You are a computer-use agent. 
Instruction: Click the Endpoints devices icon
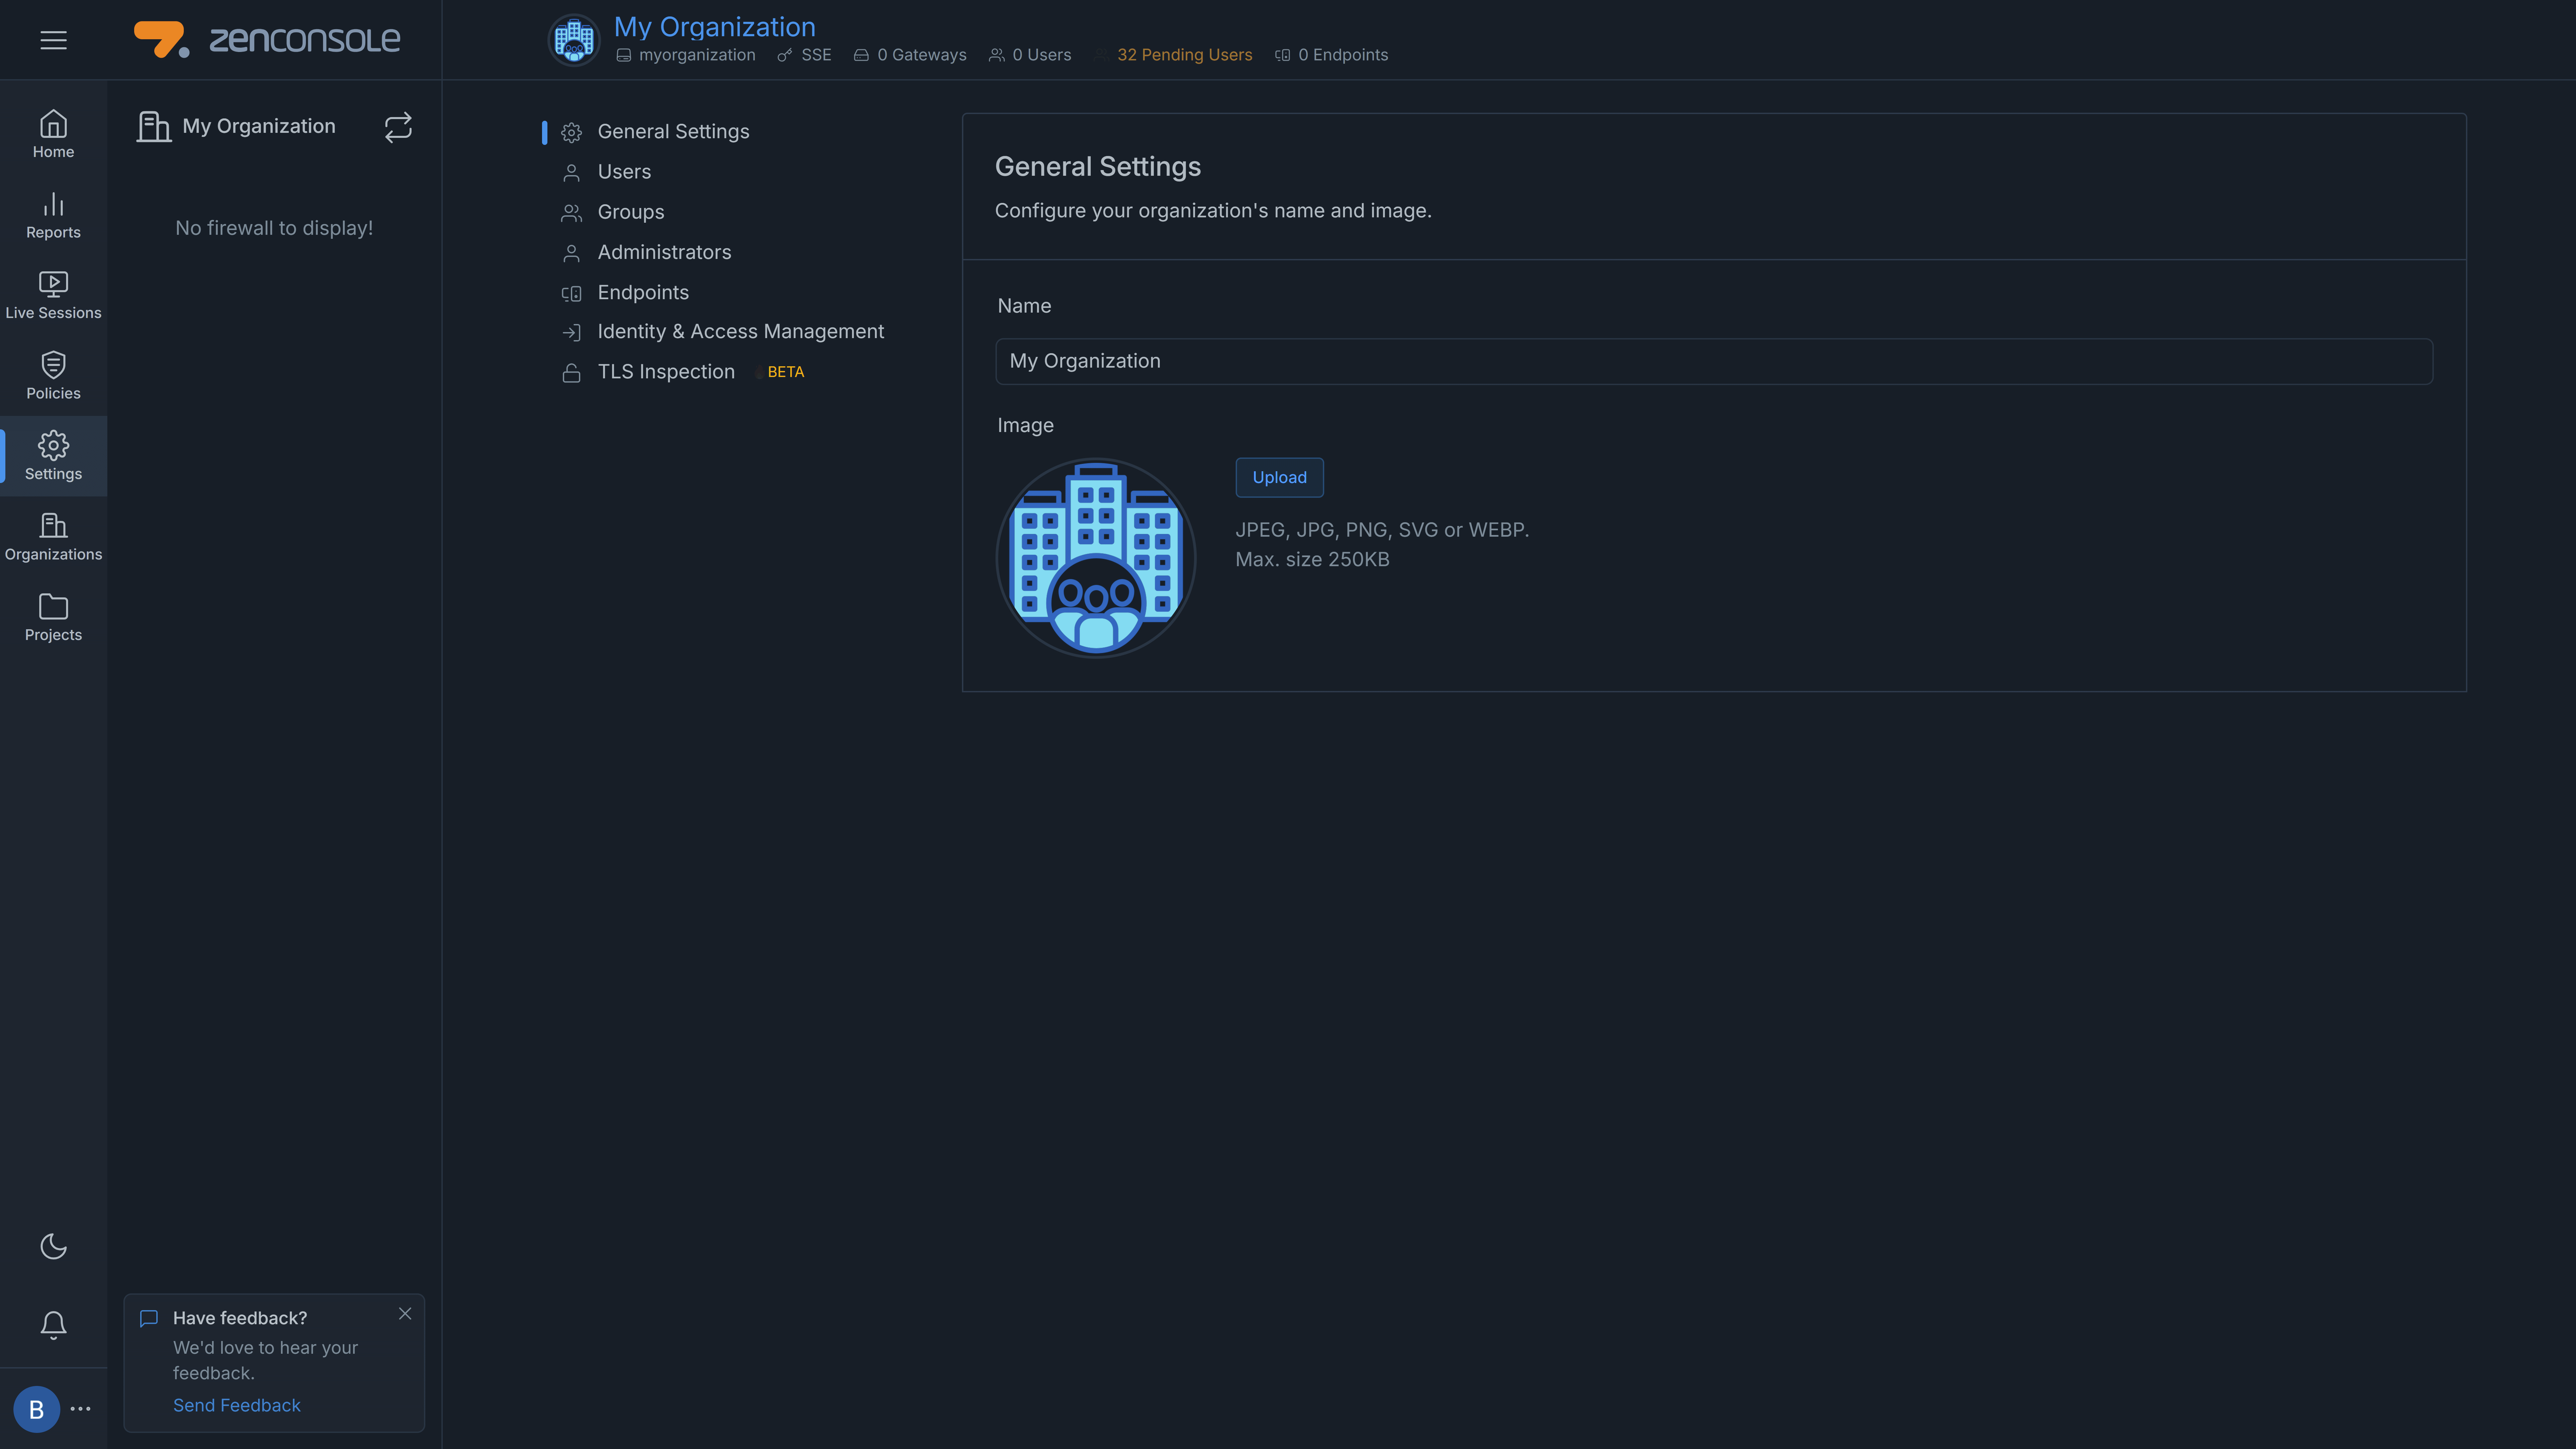tap(571, 294)
